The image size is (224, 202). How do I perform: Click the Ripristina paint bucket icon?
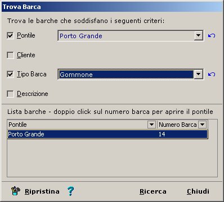tap(16, 191)
